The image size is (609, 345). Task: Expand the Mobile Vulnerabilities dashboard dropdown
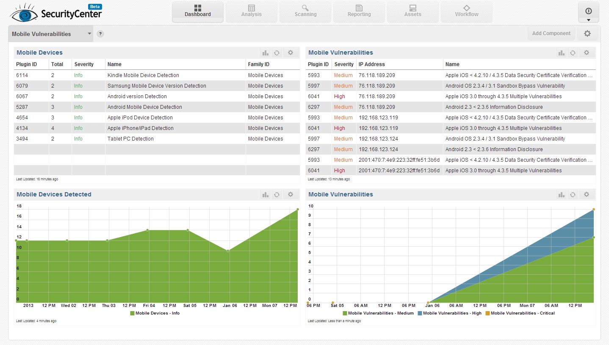coord(89,34)
